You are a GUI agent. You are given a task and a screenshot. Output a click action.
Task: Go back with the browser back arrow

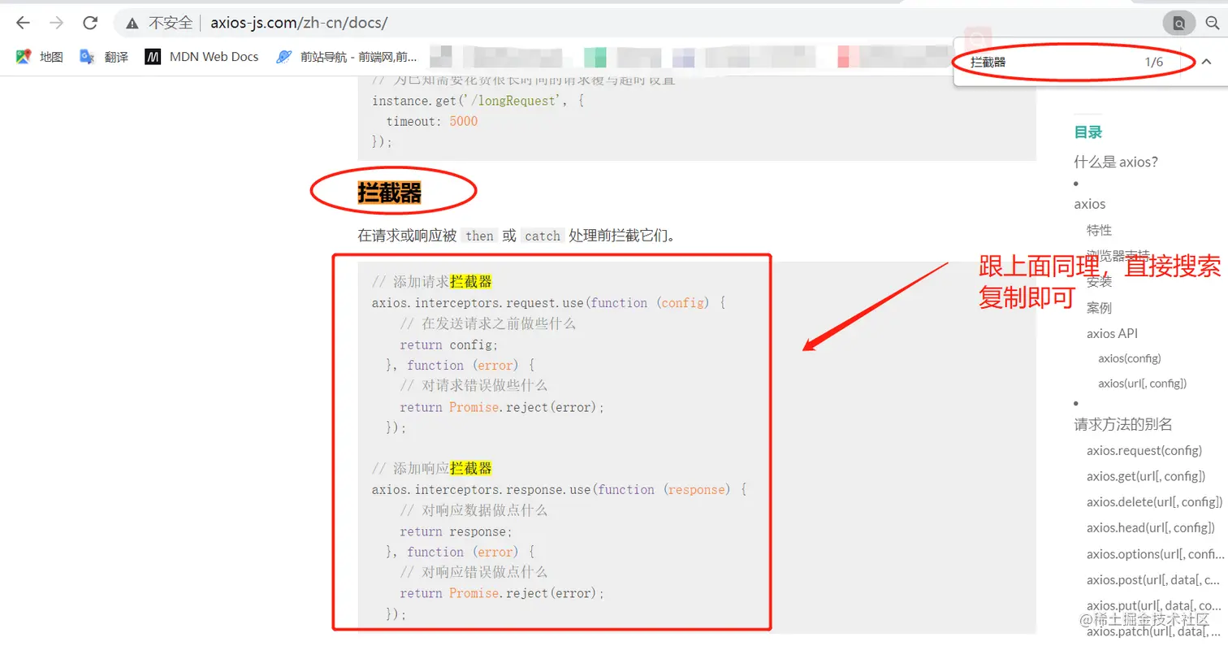pos(23,23)
